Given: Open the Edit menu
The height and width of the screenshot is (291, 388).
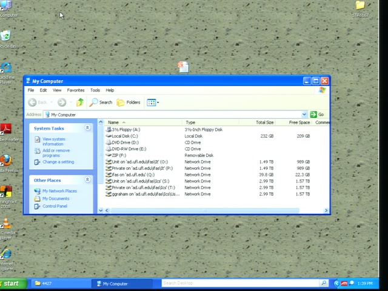Looking at the screenshot, I should 43,90.
